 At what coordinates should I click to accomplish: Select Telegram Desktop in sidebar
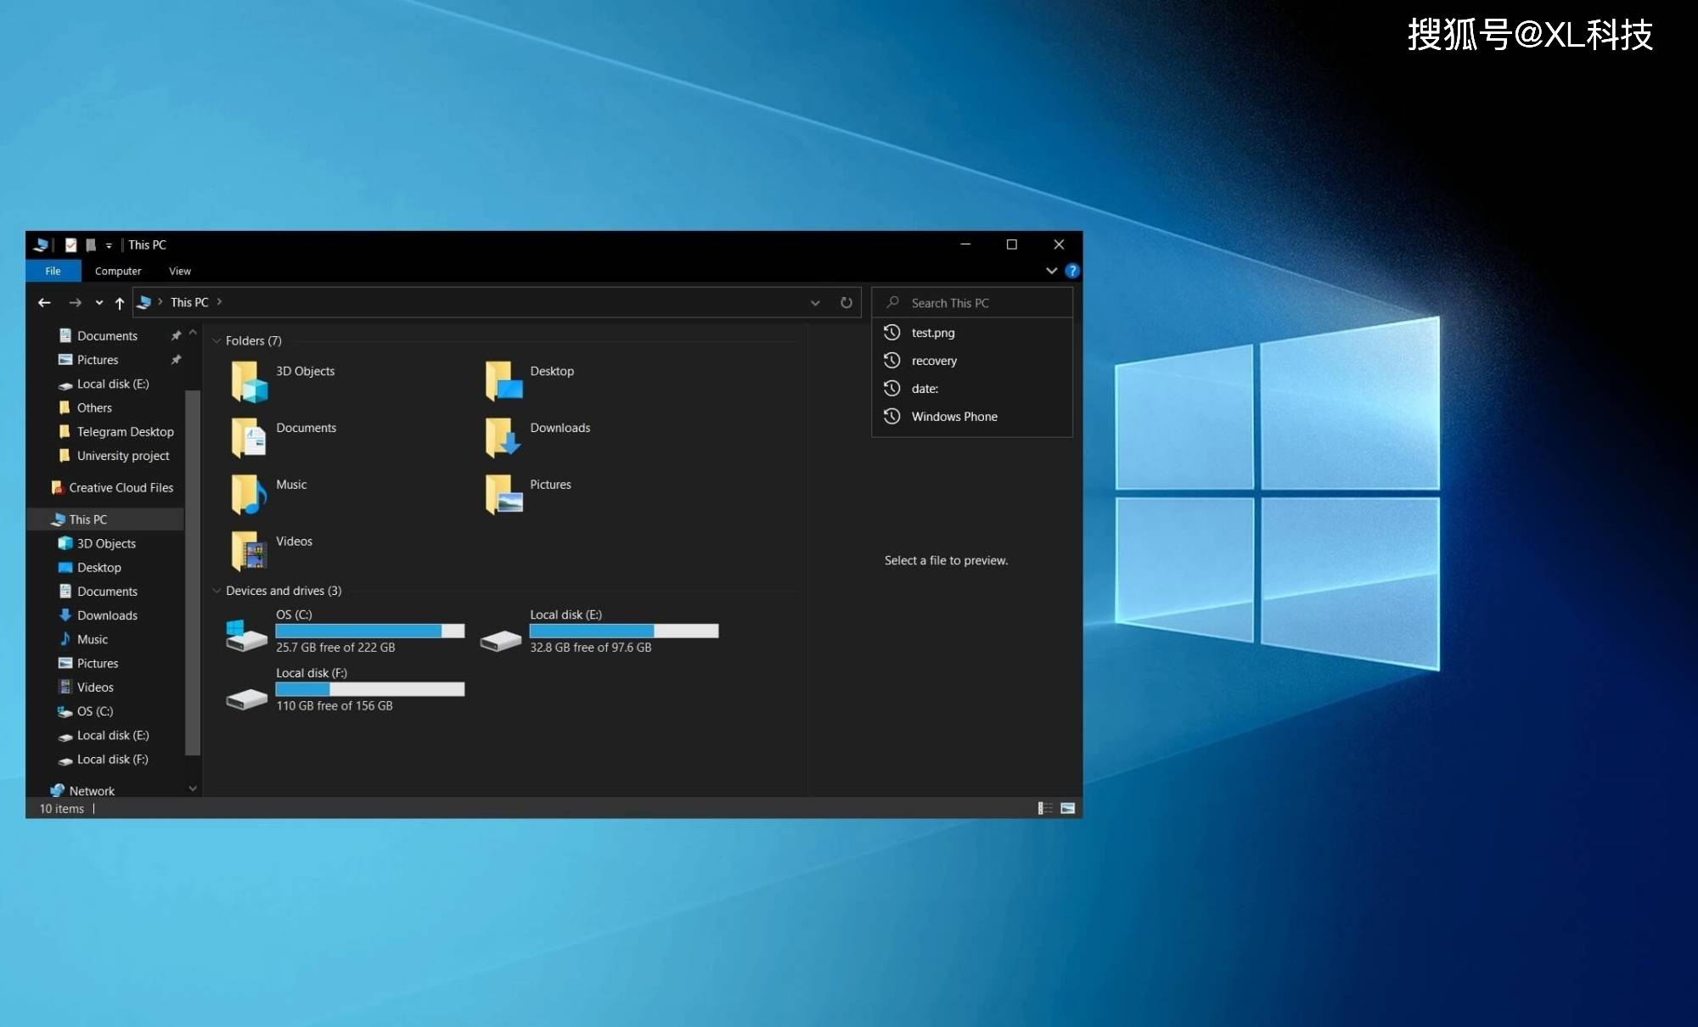(125, 431)
